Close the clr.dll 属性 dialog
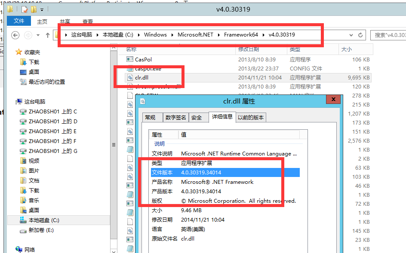This screenshot has height=253, width=406. pyautogui.click(x=333, y=99)
